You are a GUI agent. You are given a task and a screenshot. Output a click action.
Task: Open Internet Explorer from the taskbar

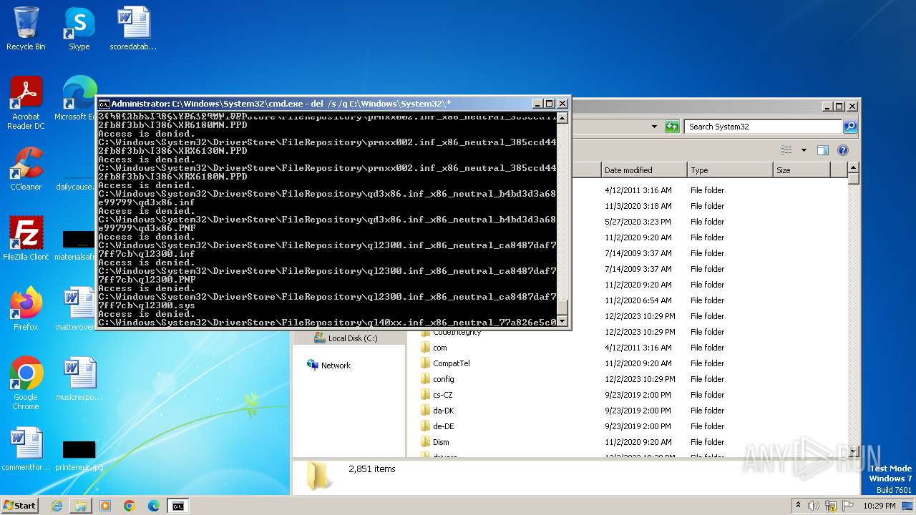(x=57, y=506)
